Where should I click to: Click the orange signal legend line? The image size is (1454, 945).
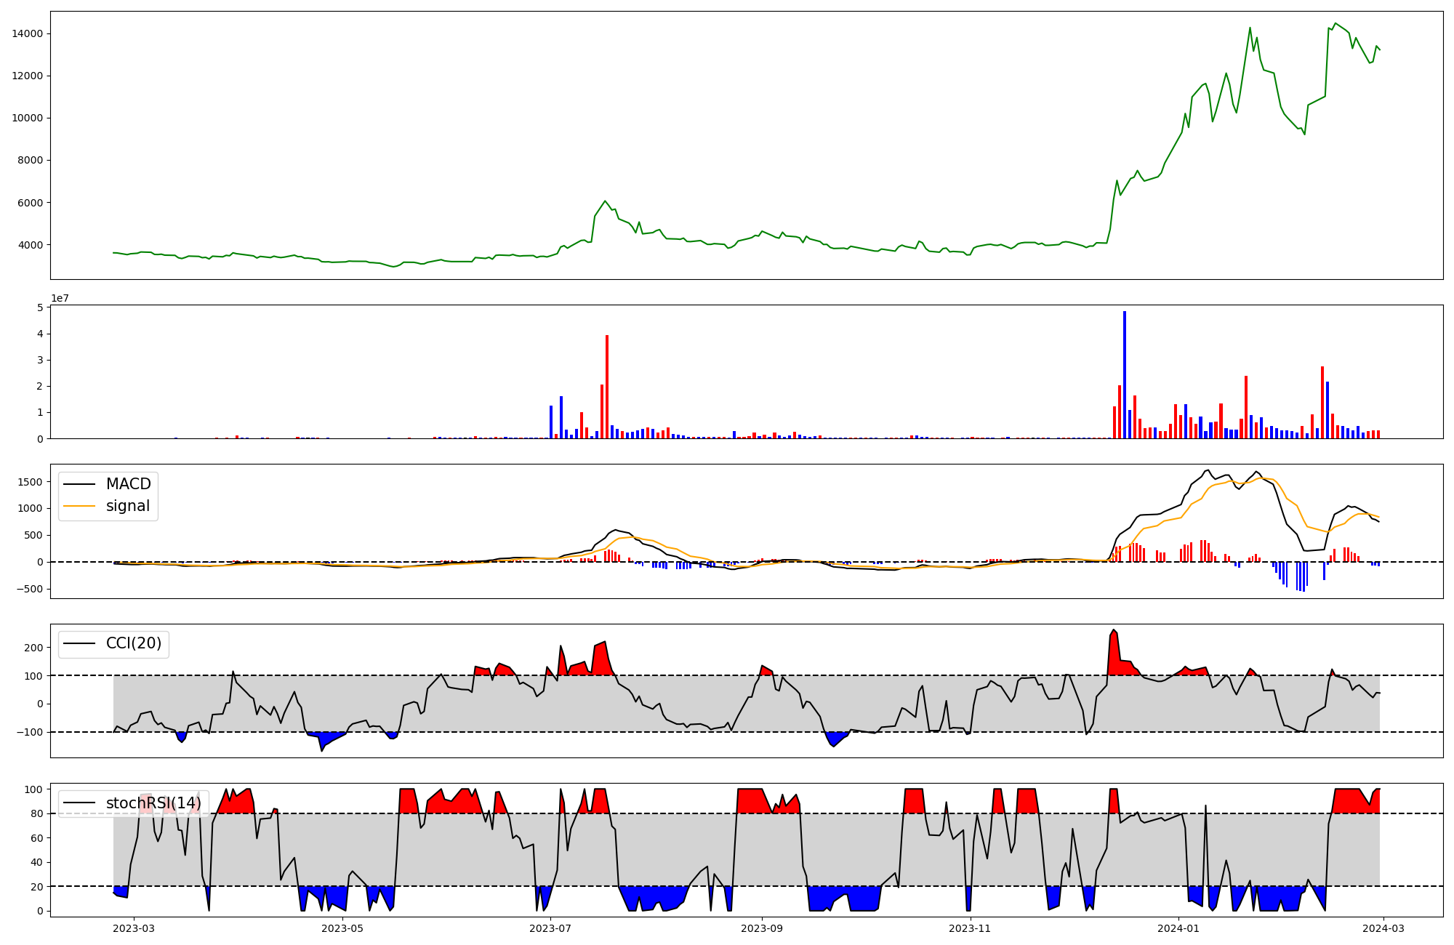(x=79, y=506)
